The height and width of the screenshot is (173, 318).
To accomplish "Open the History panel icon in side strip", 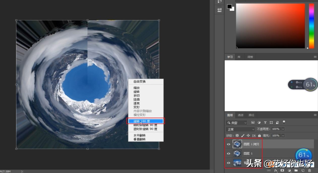I will (219, 2).
